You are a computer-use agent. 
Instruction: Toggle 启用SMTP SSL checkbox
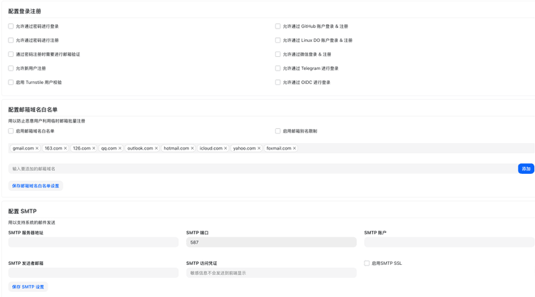[367, 263]
